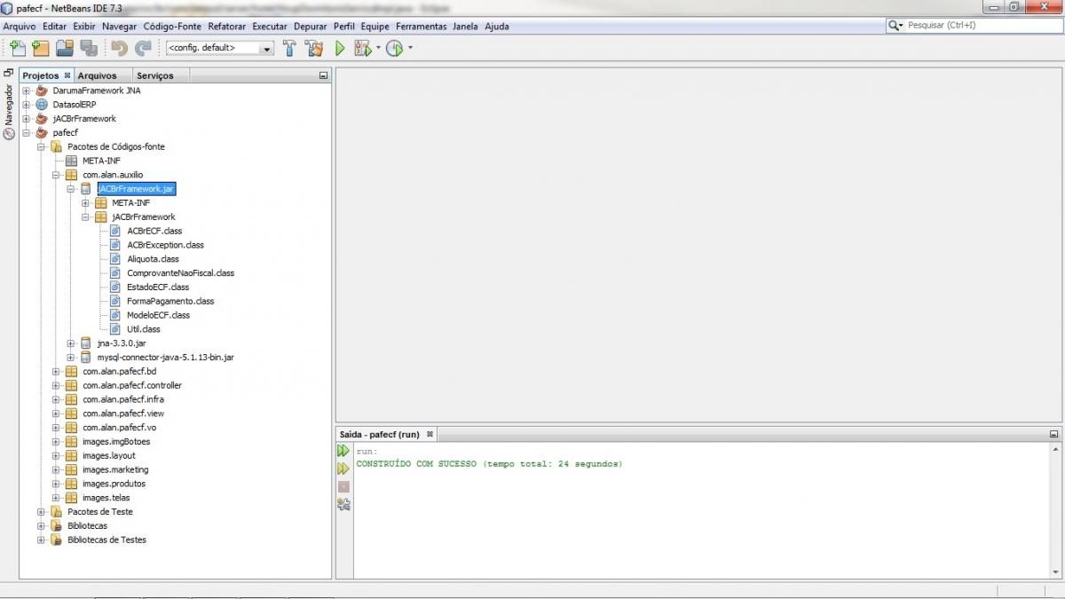Select ComprovanteNaoFiscal.class file
This screenshot has height=599, width=1065.
(180, 273)
